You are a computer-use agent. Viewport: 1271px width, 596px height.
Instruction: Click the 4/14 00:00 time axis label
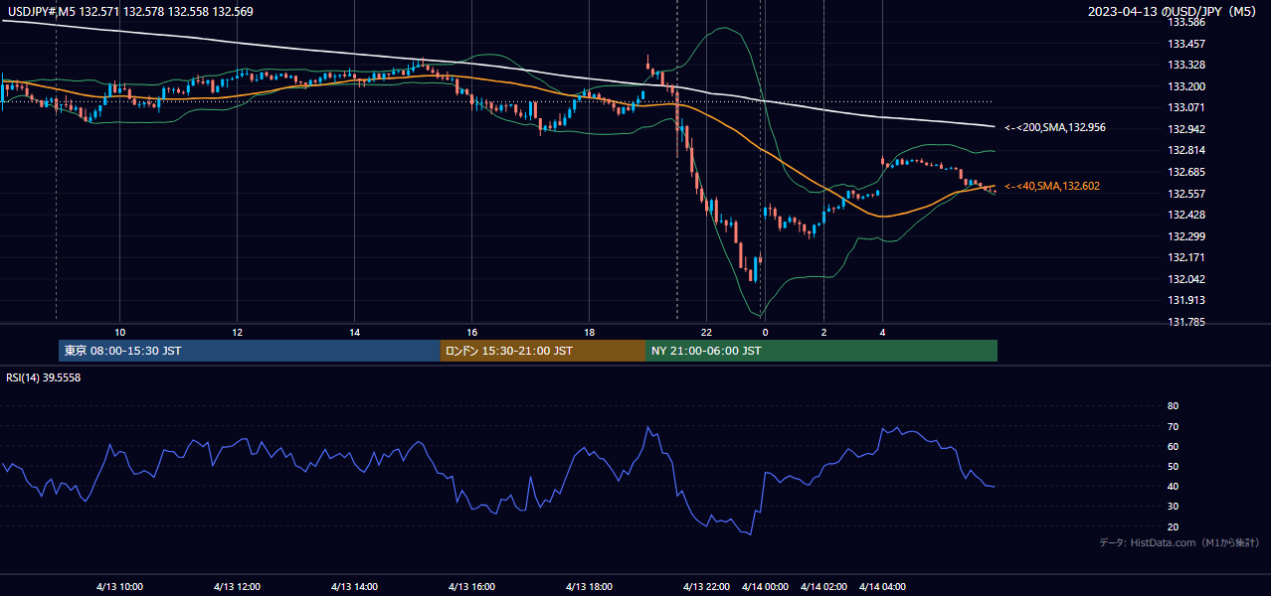(765, 586)
